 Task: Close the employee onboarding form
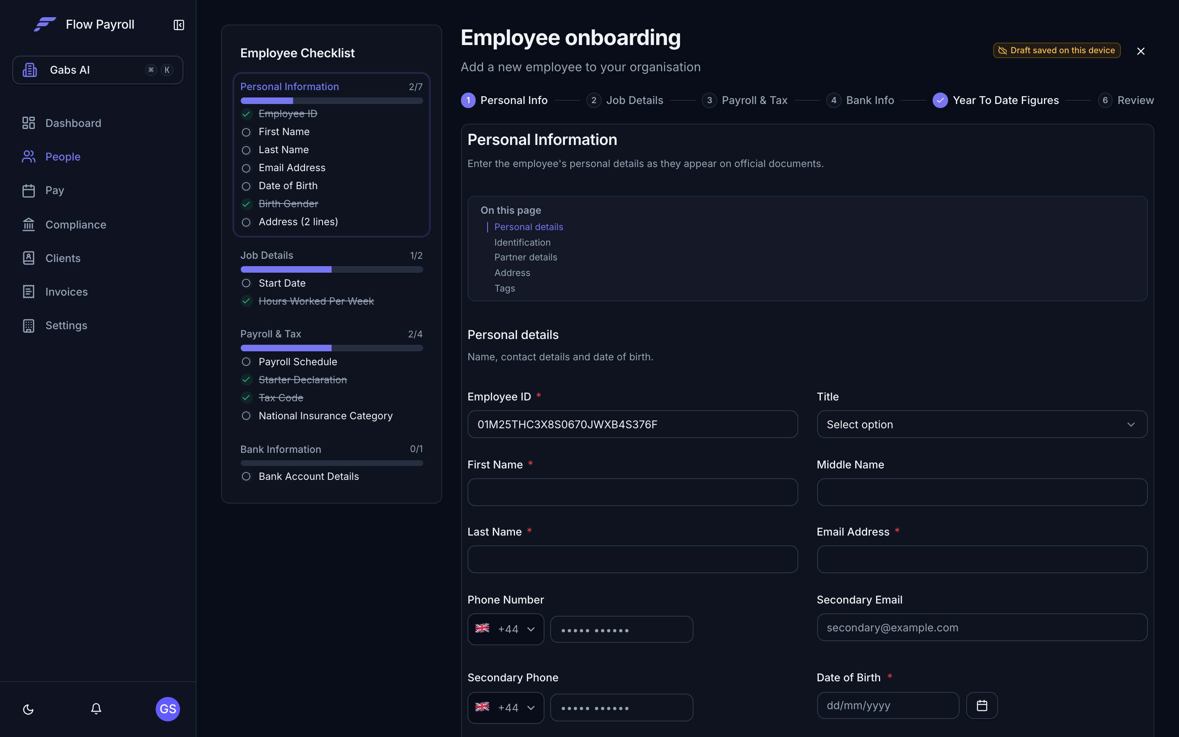point(1141,51)
